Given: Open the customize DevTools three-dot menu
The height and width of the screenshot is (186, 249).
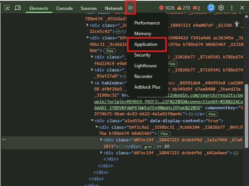Looking at the screenshot, I should pos(232,8).
